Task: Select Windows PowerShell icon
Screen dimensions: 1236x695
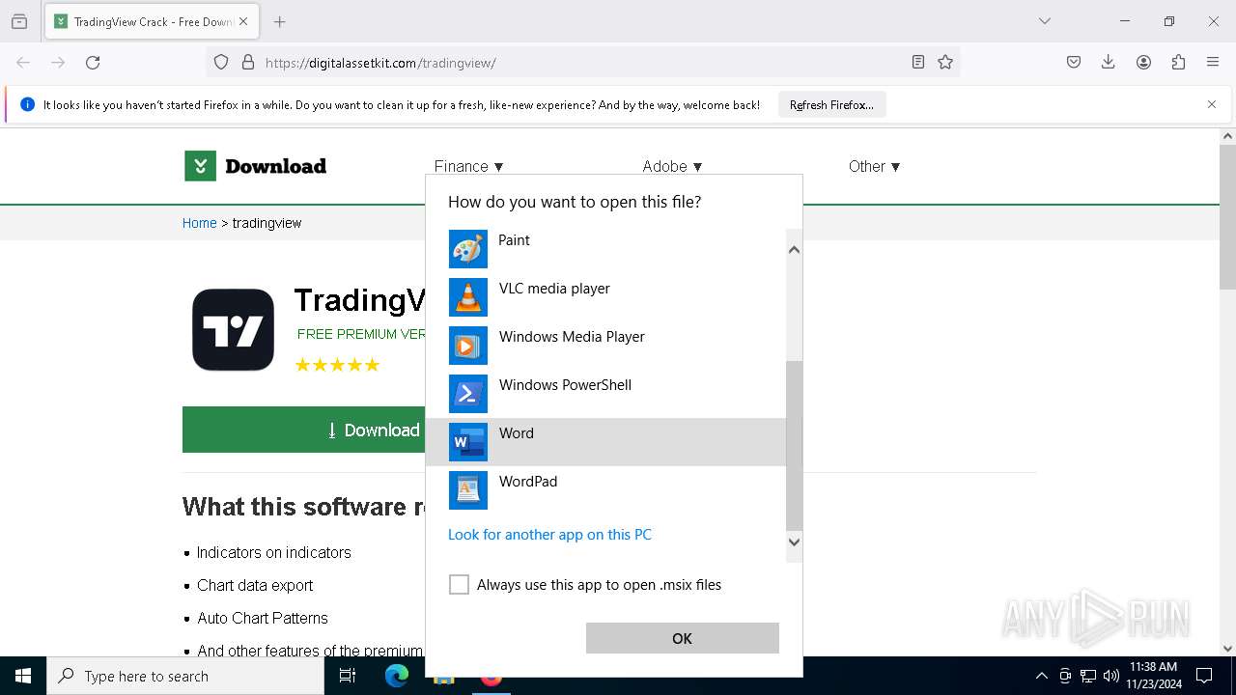Action: pyautogui.click(x=468, y=394)
